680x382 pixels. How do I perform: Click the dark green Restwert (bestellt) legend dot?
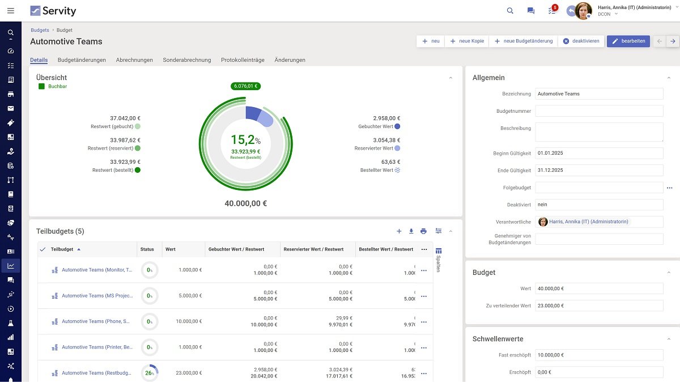[x=138, y=170]
